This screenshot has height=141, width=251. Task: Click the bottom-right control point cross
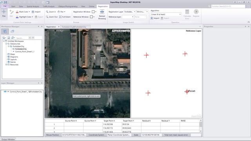pyautogui.click(x=187, y=92)
